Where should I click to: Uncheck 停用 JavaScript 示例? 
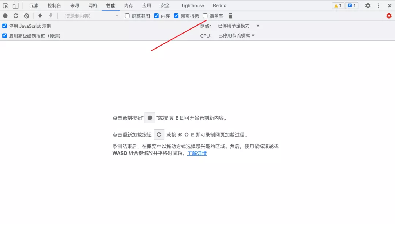coord(4,26)
